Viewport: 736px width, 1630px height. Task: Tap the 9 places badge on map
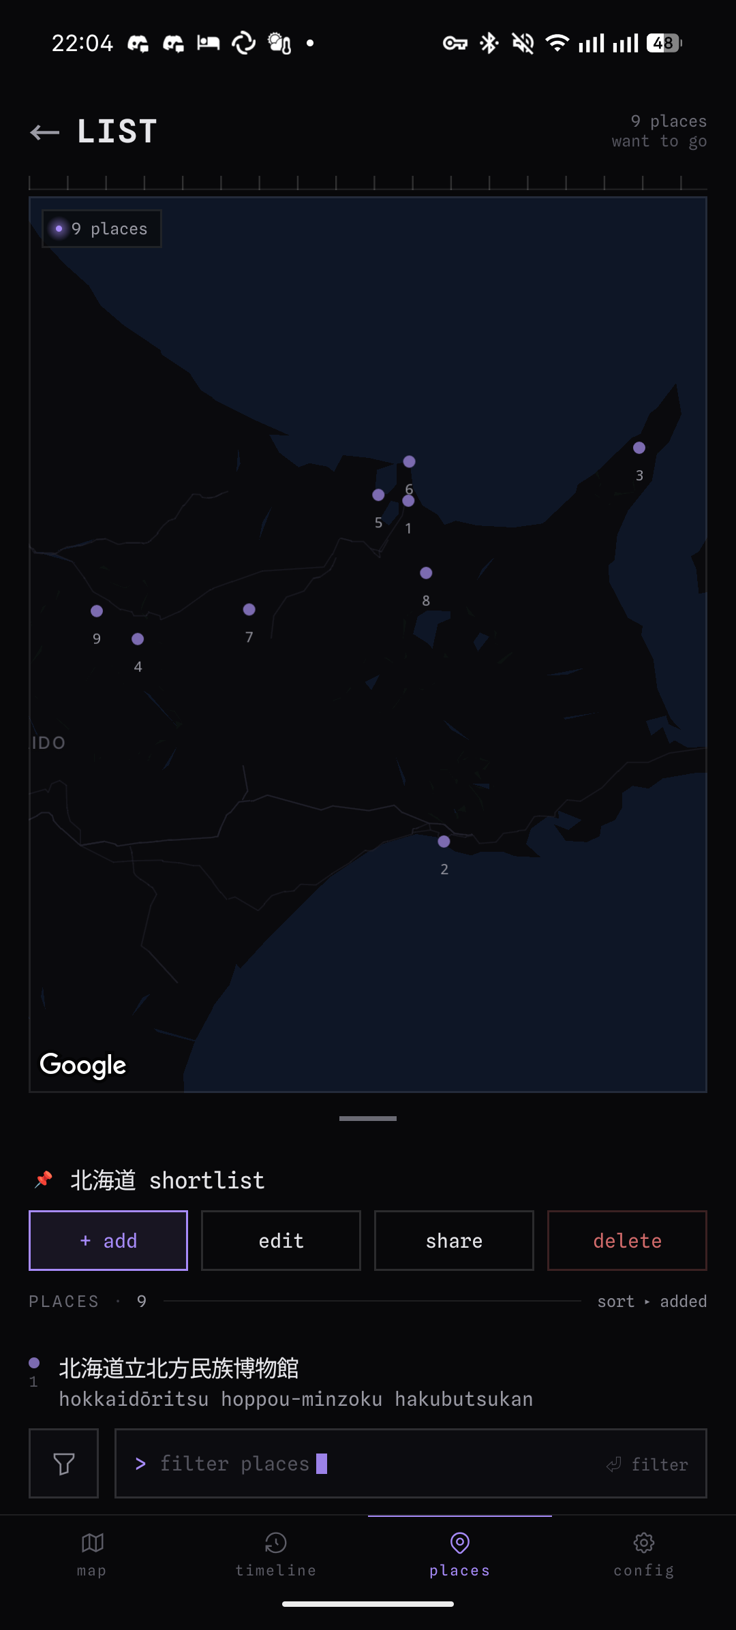tap(102, 229)
